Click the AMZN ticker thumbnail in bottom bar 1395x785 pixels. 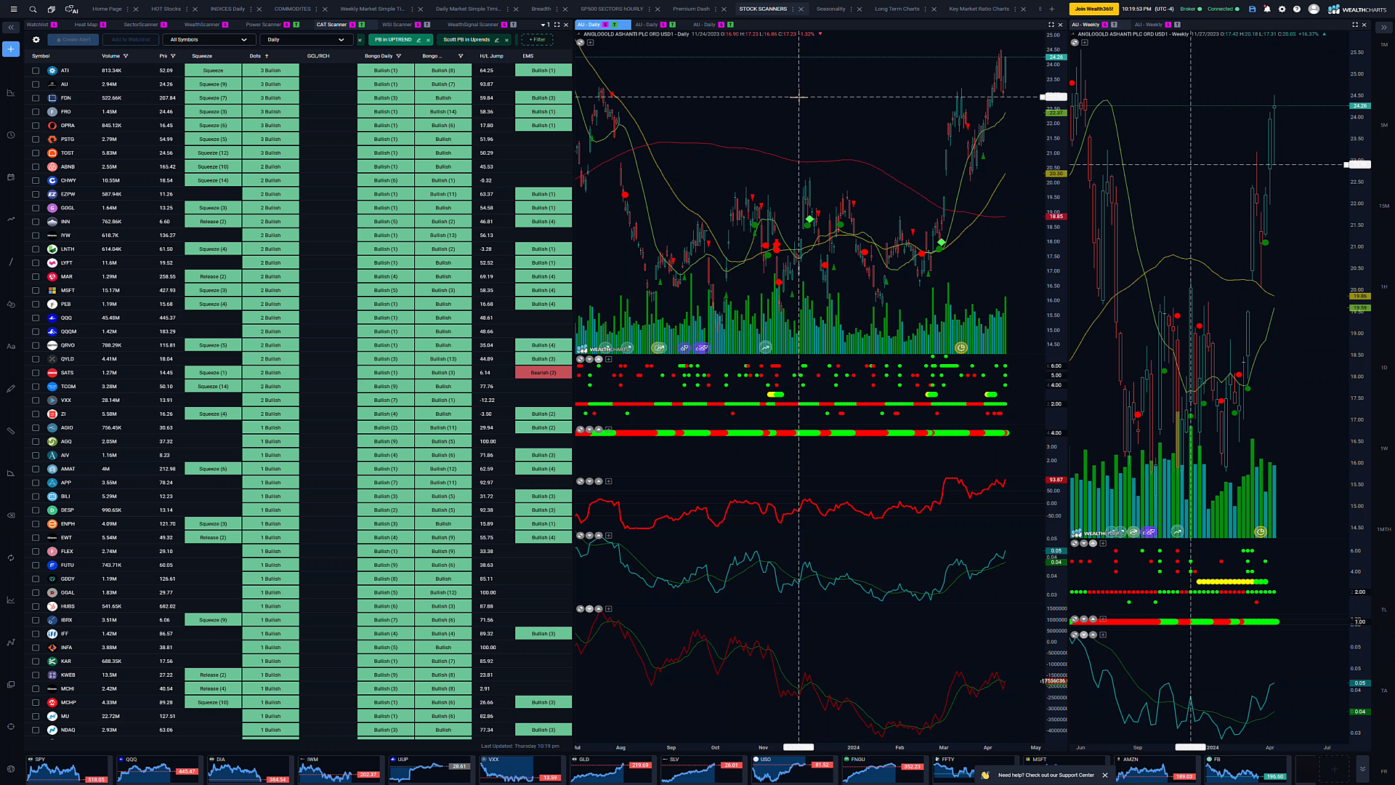[x=1157, y=769]
